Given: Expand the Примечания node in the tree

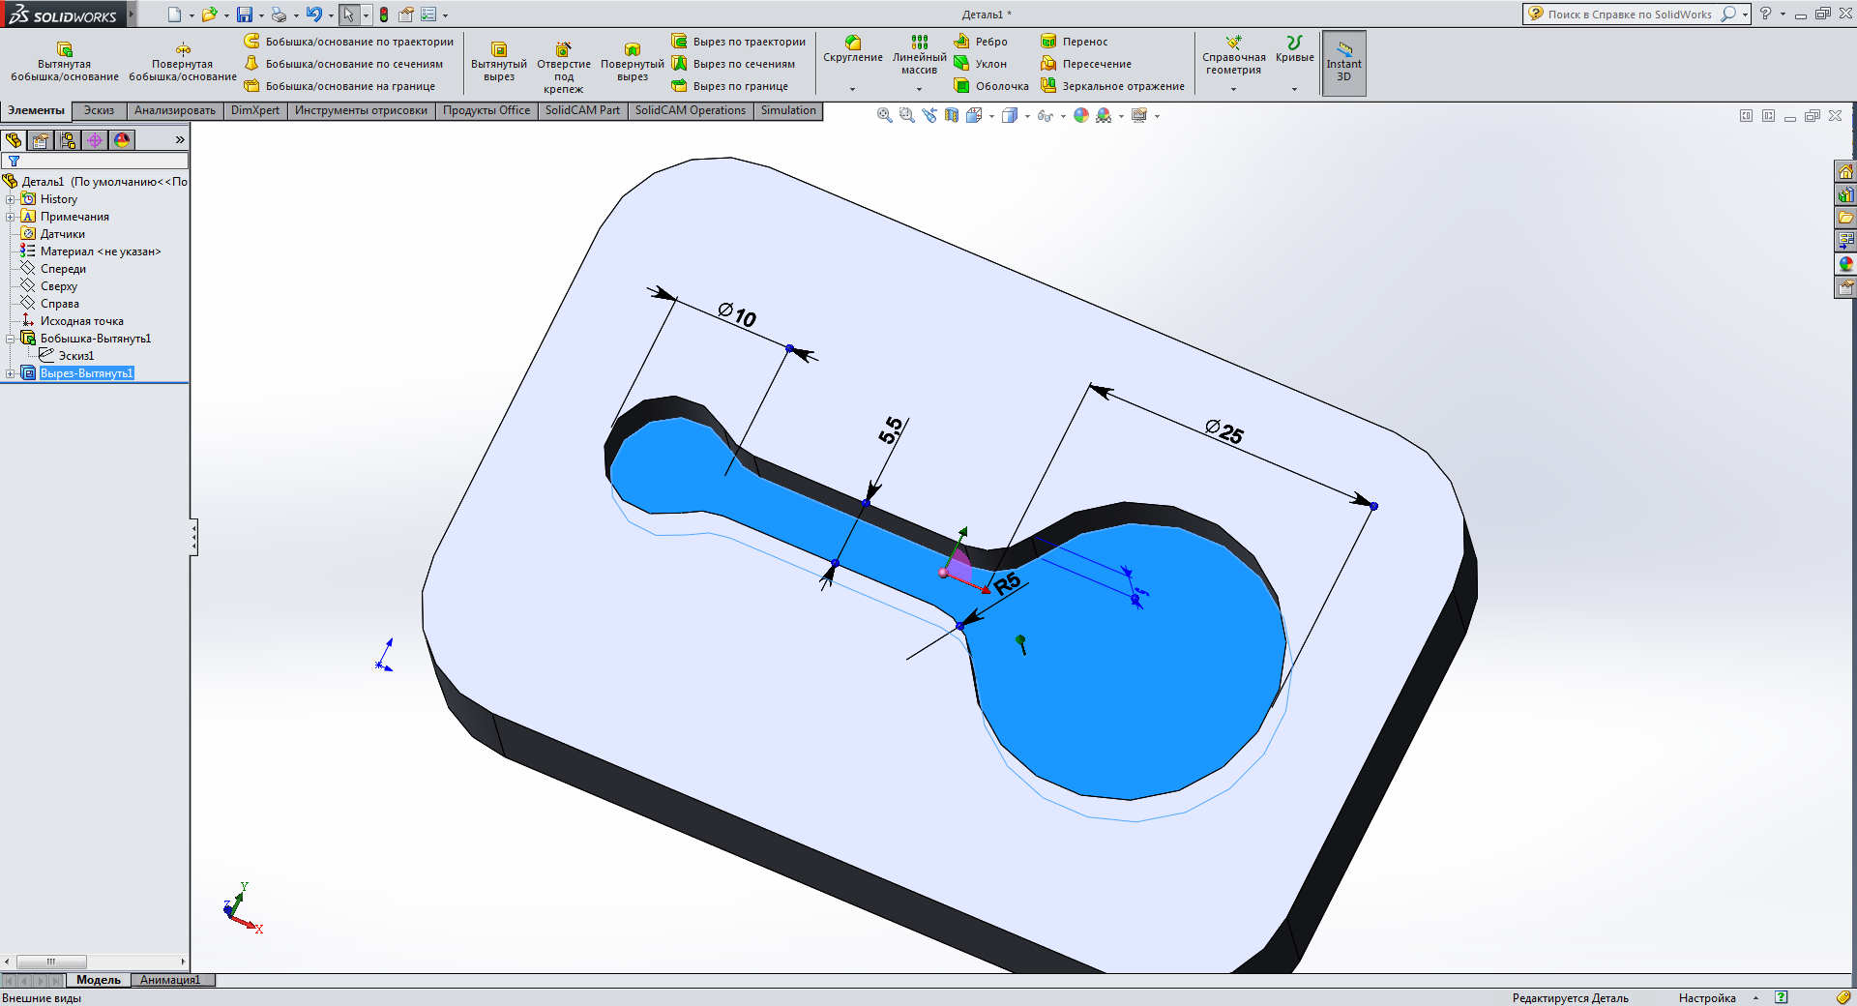Looking at the screenshot, I should click(x=11, y=217).
